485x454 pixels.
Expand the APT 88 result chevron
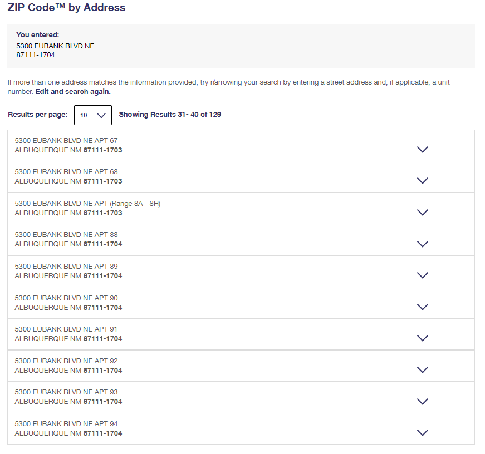(422, 244)
